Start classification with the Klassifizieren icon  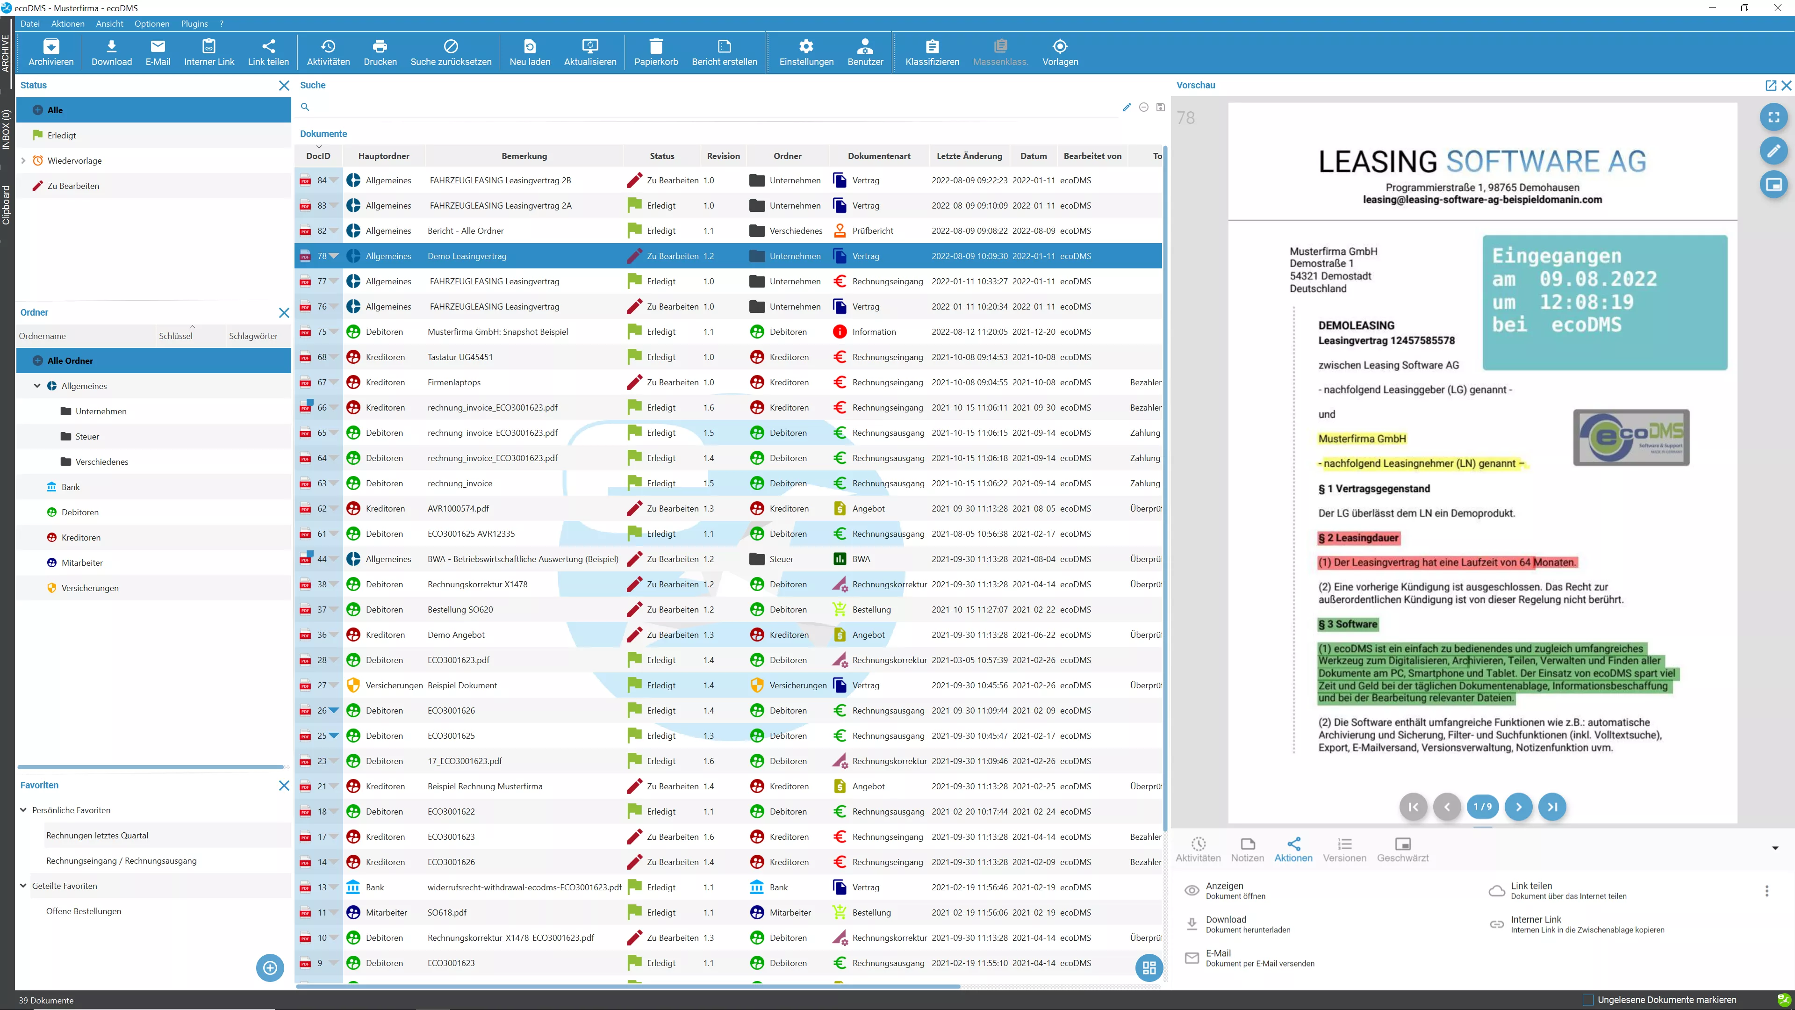pos(932,52)
